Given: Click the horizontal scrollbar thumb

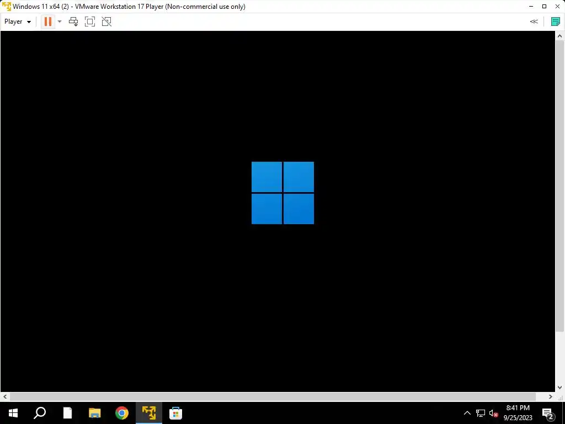Looking at the screenshot, I should [273, 396].
